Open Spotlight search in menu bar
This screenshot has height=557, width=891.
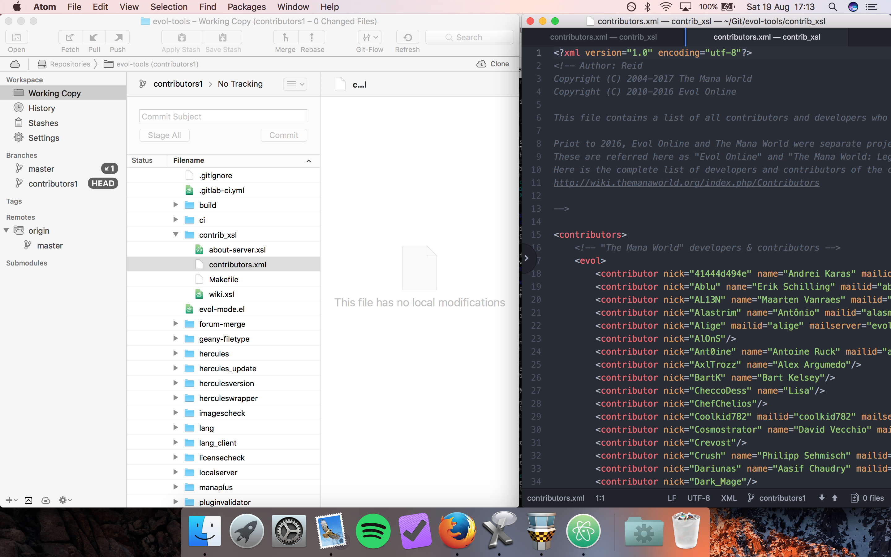click(x=833, y=6)
